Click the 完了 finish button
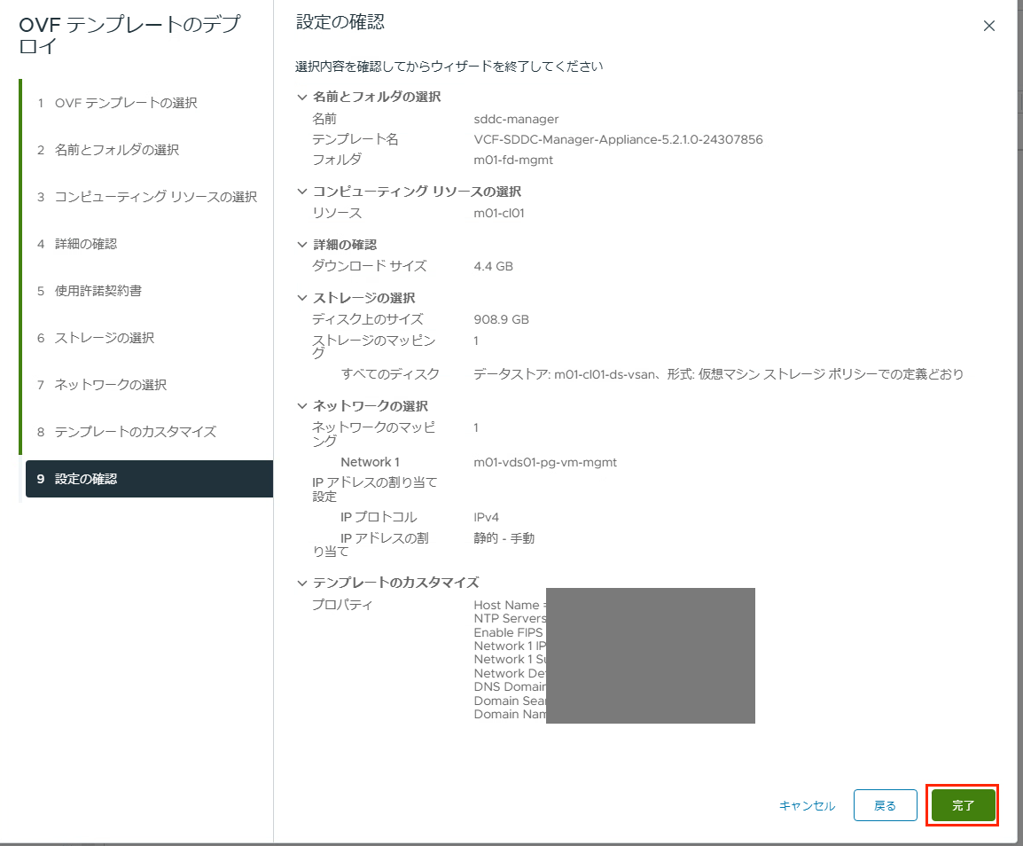The image size is (1023, 846). [x=963, y=805]
